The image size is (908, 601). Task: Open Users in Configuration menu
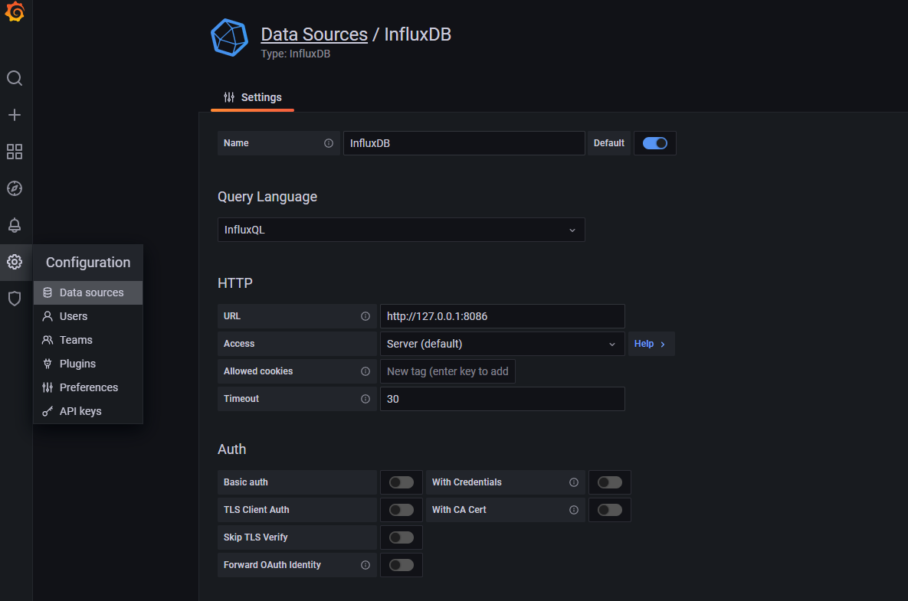(x=88, y=316)
